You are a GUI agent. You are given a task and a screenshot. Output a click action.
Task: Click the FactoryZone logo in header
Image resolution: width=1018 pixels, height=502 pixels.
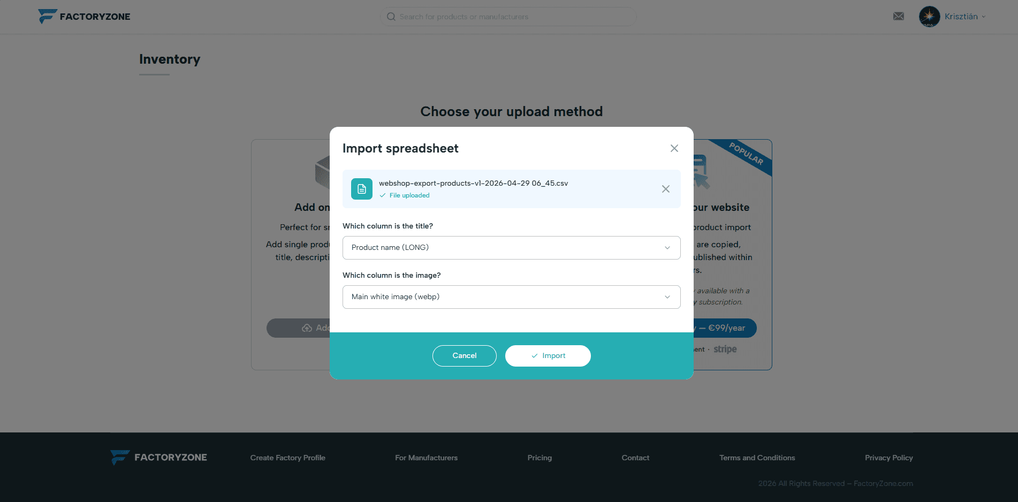[x=84, y=17]
